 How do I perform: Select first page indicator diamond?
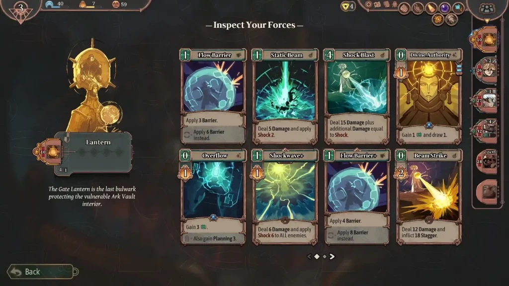(x=317, y=257)
